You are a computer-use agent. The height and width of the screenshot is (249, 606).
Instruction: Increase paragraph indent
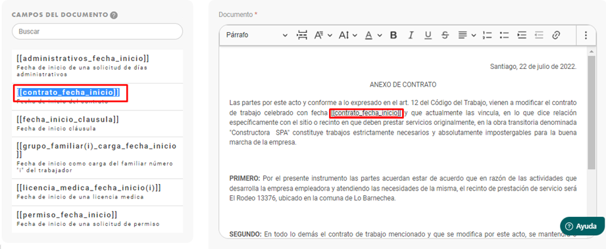tap(522, 35)
